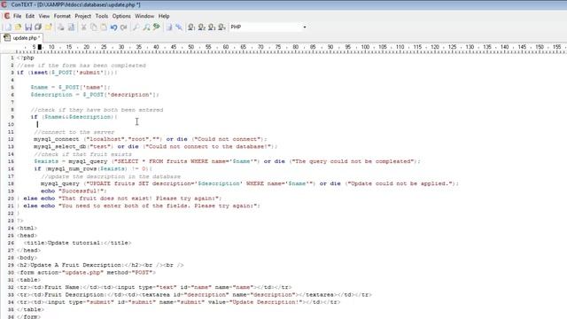Click 'mysql_select_db' on line 13
The width and height of the screenshot is (567, 319).
tap(59, 146)
